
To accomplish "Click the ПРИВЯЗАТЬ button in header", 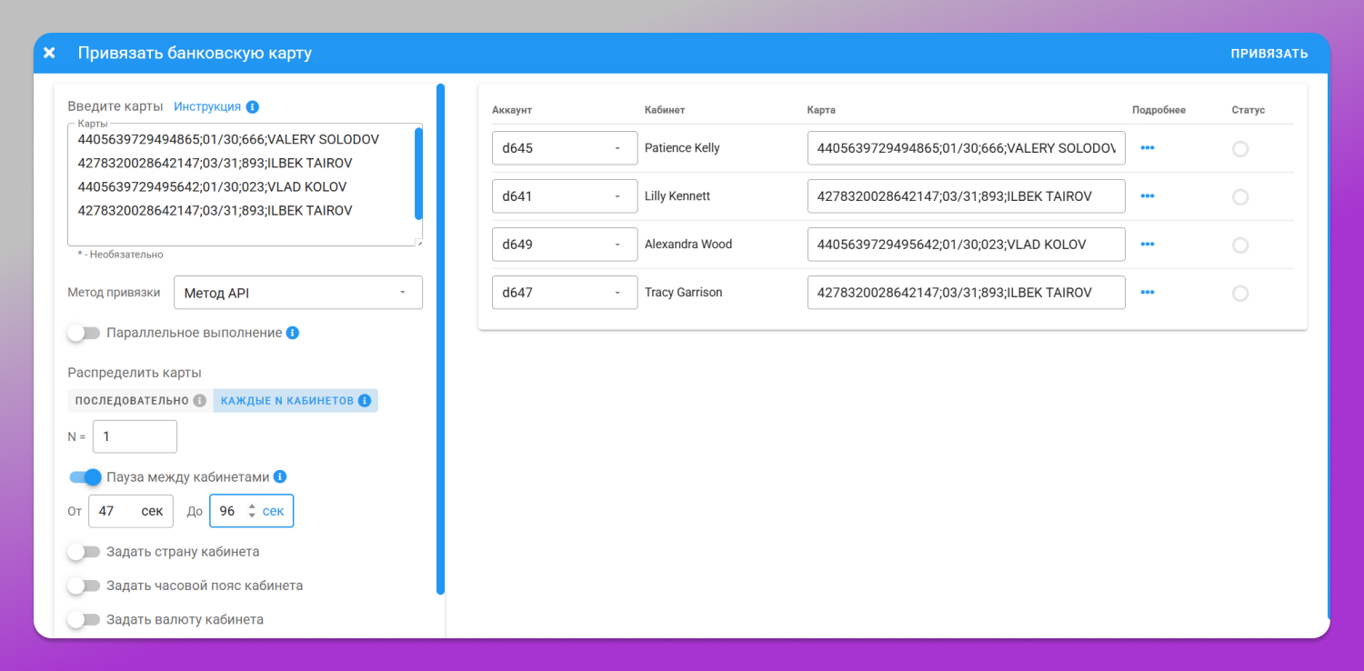I will [x=1269, y=54].
